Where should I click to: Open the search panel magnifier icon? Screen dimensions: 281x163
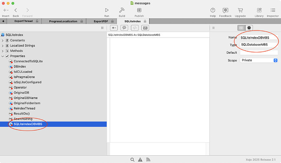coord(132,160)
